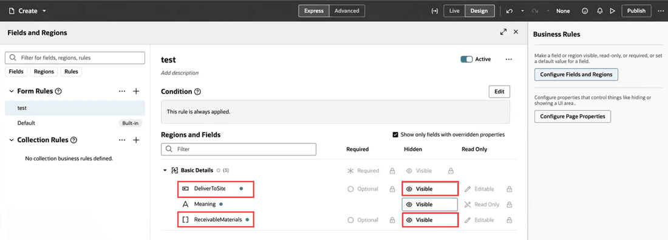
Task: Toggle Meaning Read Only setting
Action: [482, 205]
